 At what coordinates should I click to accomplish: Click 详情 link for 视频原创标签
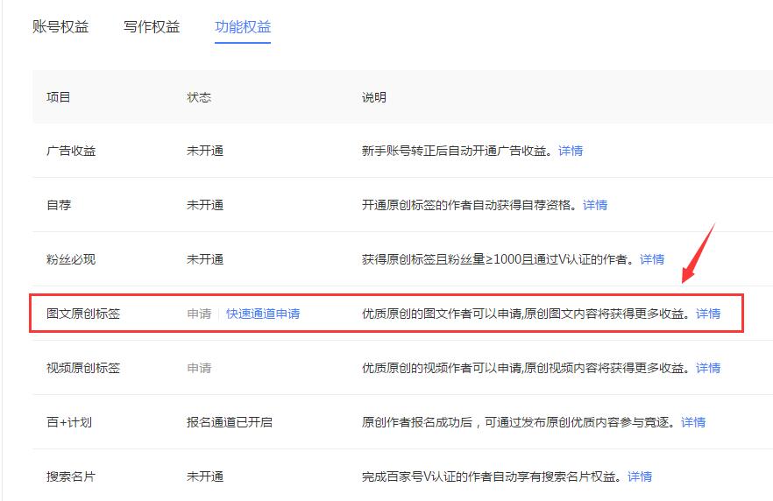point(708,368)
